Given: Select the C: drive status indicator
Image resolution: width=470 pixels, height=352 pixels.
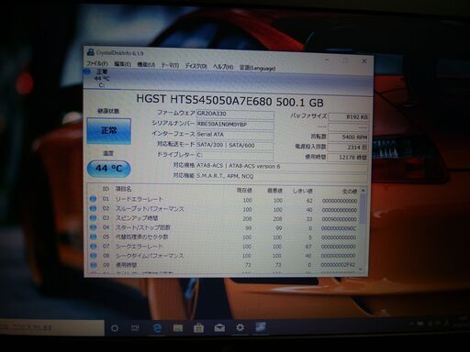Looking at the screenshot, I should pyautogui.click(x=99, y=78).
